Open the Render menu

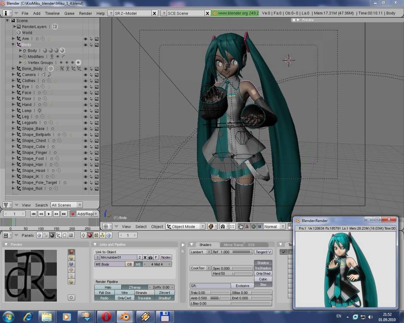pyautogui.click(x=85, y=13)
